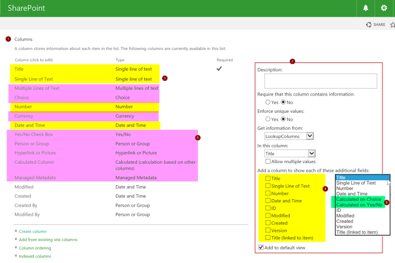Image resolution: width=395 pixels, height=263 pixels.
Task: Pick Version from the dropdown list
Action: tap(345, 227)
